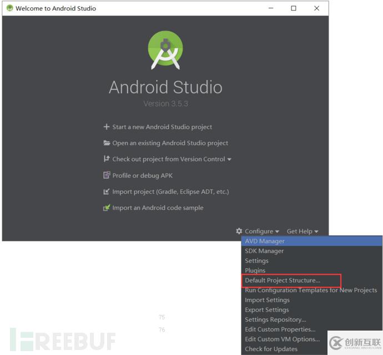Screen dimensions: 383x355
Task: Select AVD Manager from Configure menu
Action: click(x=312, y=241)
